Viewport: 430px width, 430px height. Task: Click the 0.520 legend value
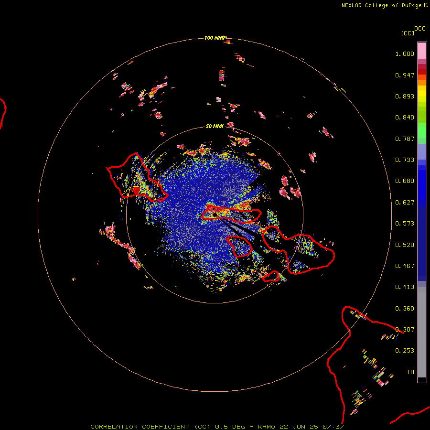(x=405, y=245)
